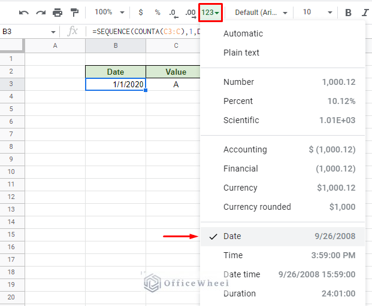Click the formula bar with SEQUENCE formula
Image resolution: width=372 pixels, height=306 pixels.
(x=145, y=32)
